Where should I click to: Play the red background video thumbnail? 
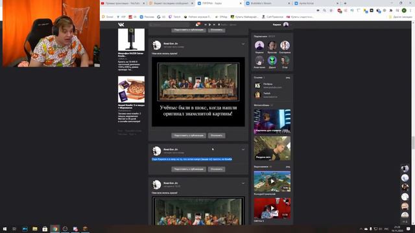point(272,208)
